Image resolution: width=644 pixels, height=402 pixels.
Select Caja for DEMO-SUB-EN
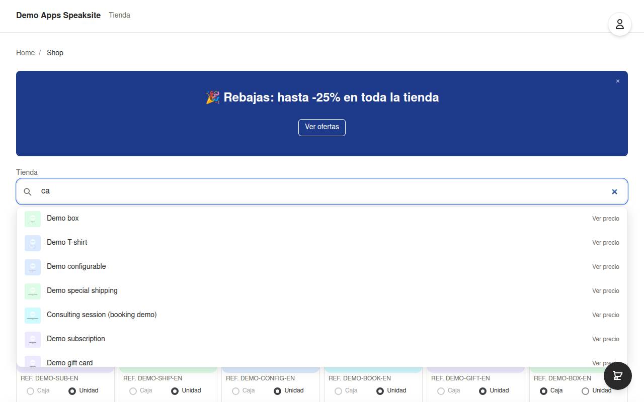[x=31, y=391]
